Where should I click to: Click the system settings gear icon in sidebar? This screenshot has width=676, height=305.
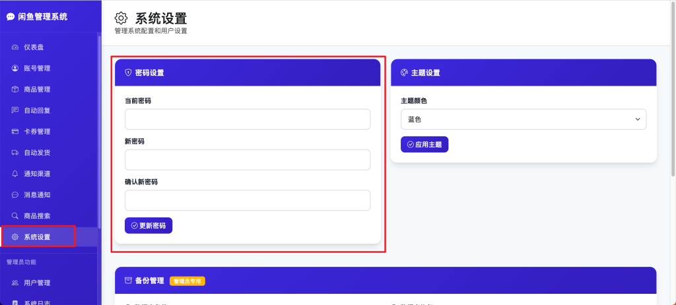coord(15,237)
